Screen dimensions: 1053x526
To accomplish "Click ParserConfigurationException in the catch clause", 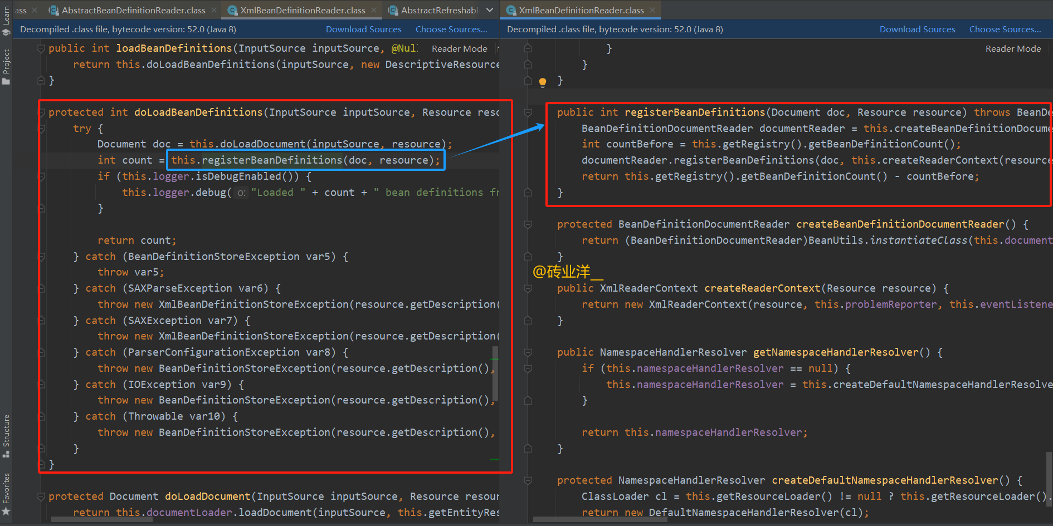I will coord(214,352).
